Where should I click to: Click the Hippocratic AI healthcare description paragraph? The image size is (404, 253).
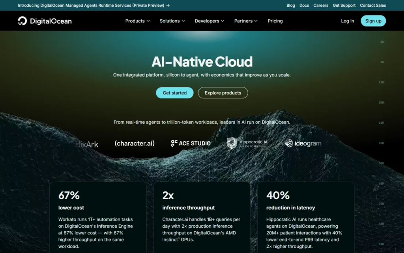[304, 233]
